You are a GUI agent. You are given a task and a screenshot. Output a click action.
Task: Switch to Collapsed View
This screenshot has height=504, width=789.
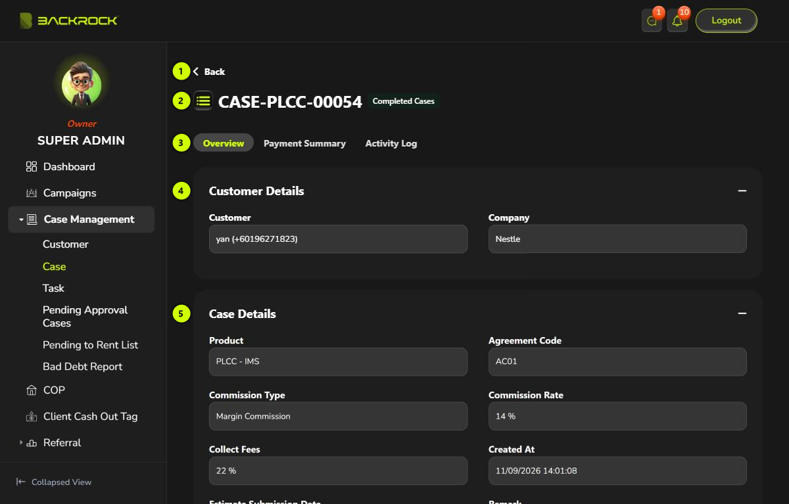coord(61,482)
